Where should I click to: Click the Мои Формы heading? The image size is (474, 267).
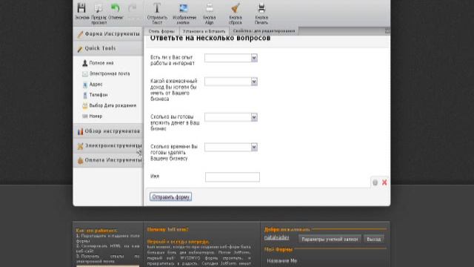click(x=278, y=249)
